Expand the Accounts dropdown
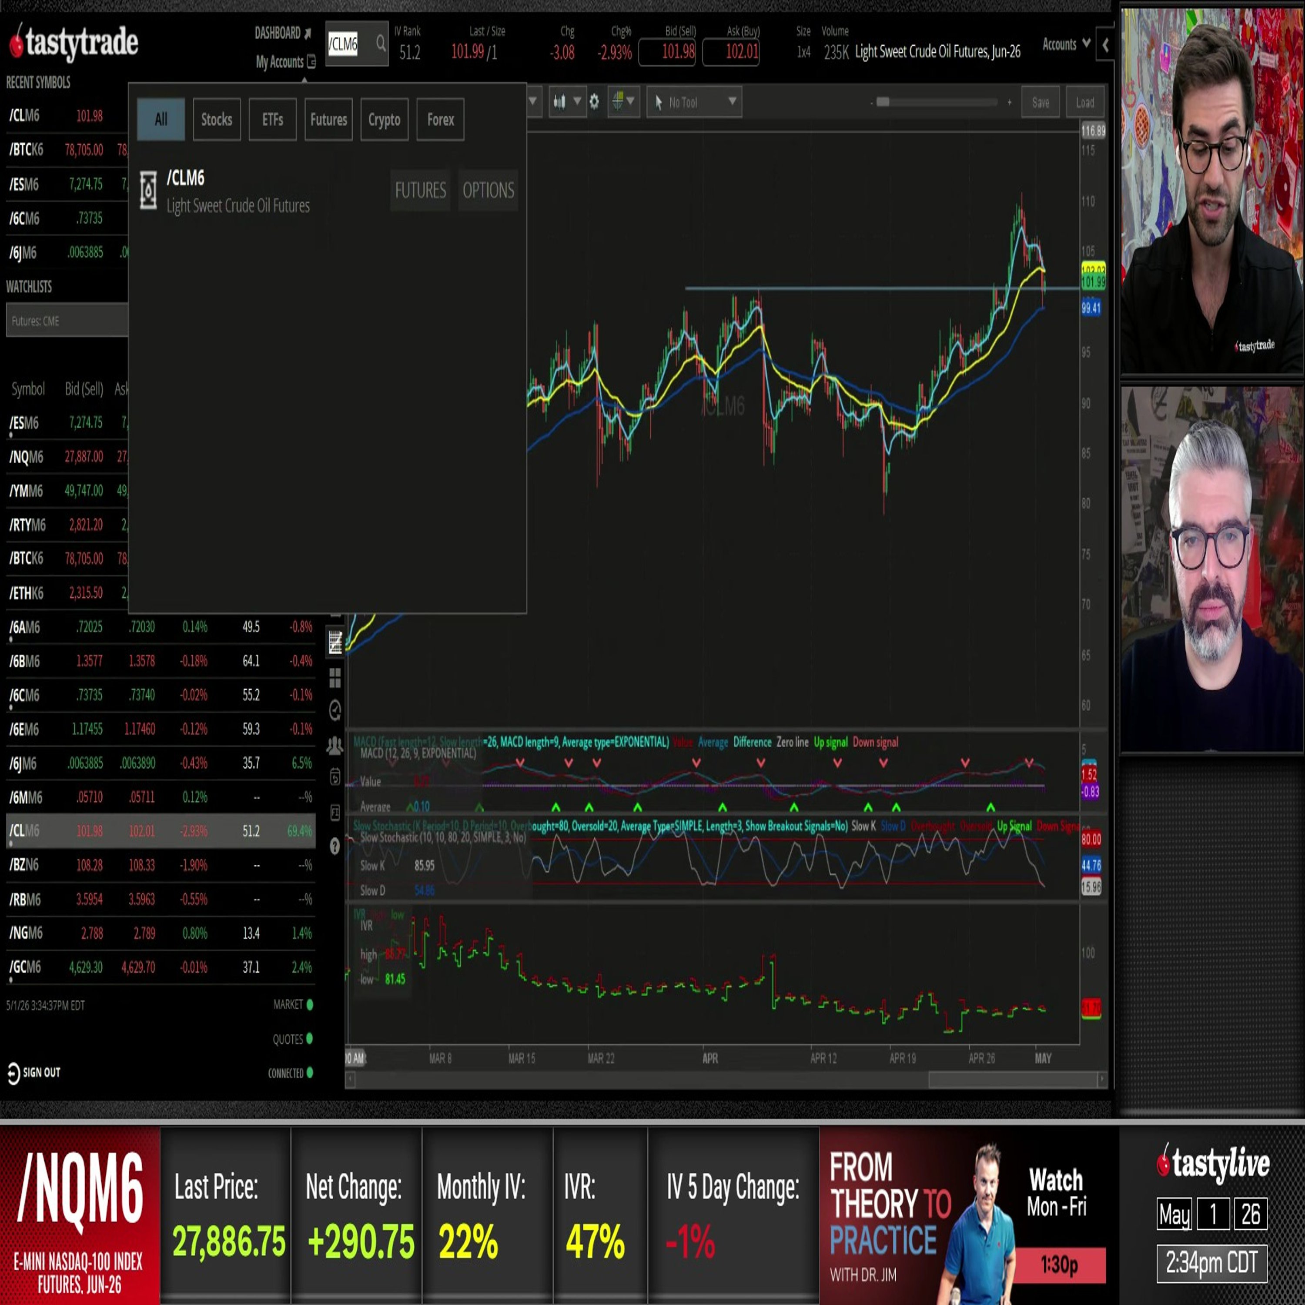Screen dimensions: 1305x1305 point(1067,44)
